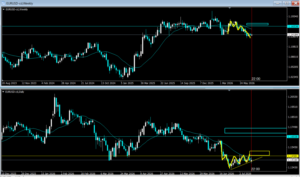Click the 1.20530 value on the daily price scale
This screenshot has width=300, height=177.
pos(293,97)
